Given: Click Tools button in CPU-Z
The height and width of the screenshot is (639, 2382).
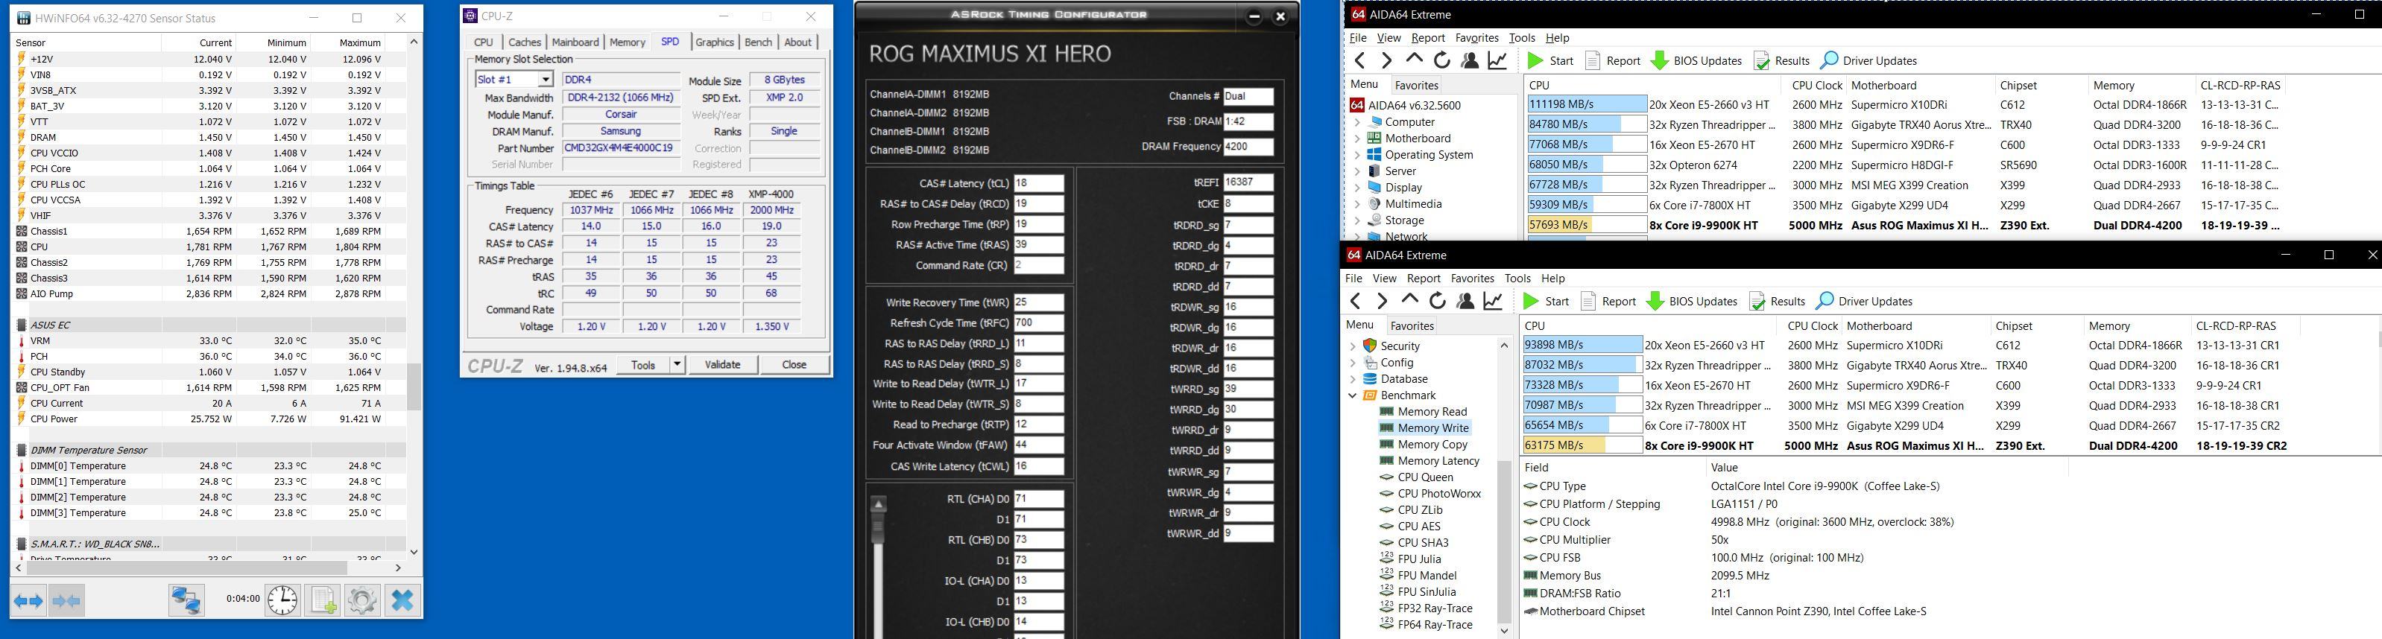Looking at the screenshot, I should [x=644, y=365].
